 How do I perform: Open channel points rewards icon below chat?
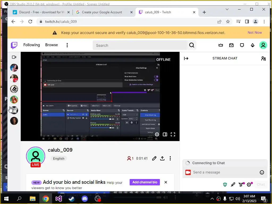click(x=241, y=185)
